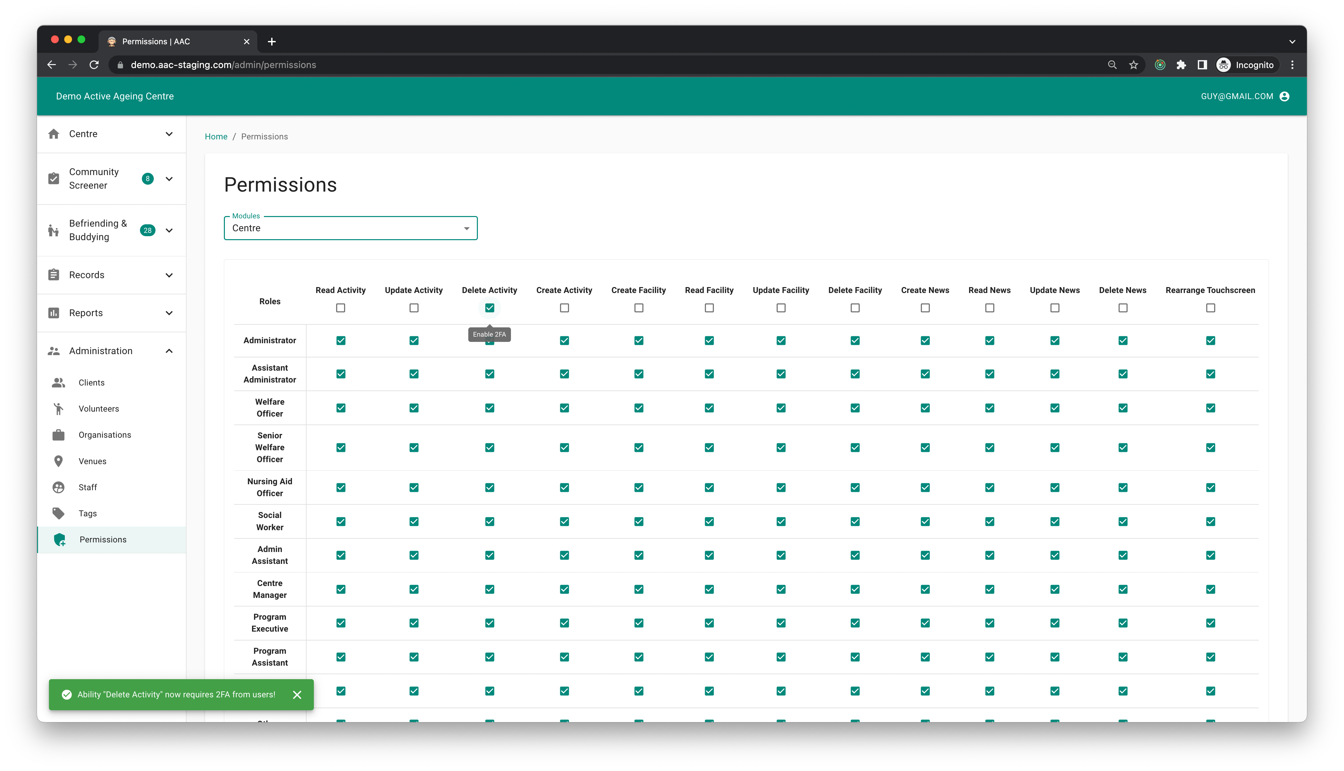Dismiss the 2FA success notification
Viewport: 1344px width, 771px height.
click(297, 695)
